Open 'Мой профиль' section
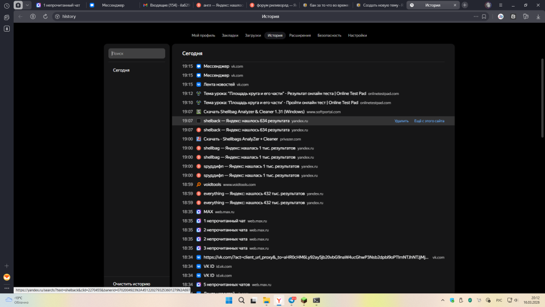Image resolution: width=545 pixels, height=307 pixels. coord(203,35)
